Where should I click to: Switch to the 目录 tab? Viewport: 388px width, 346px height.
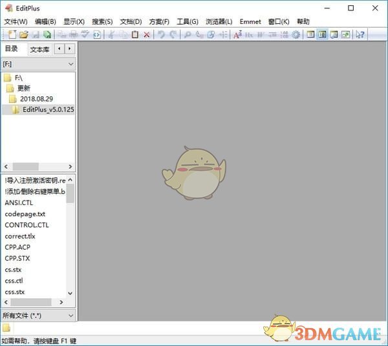(x=12, y=49)
